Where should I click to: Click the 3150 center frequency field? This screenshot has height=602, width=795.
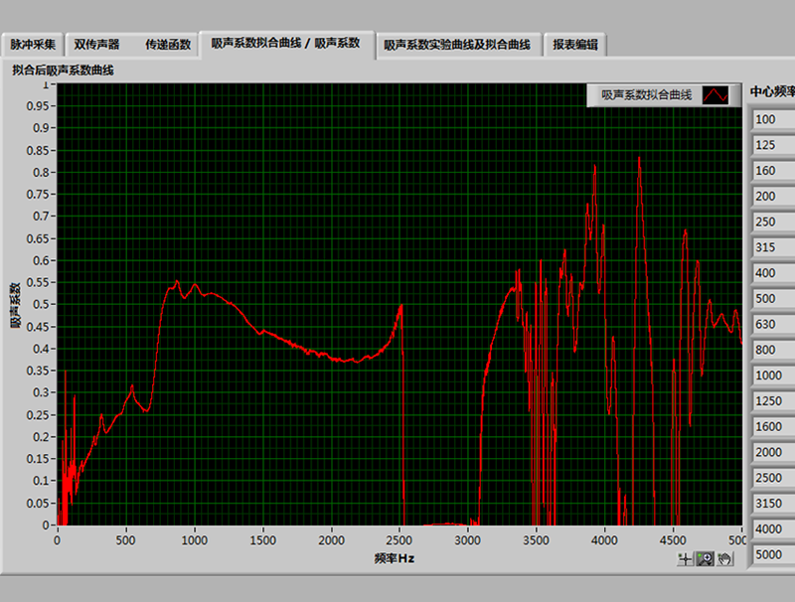pos(774,504)
